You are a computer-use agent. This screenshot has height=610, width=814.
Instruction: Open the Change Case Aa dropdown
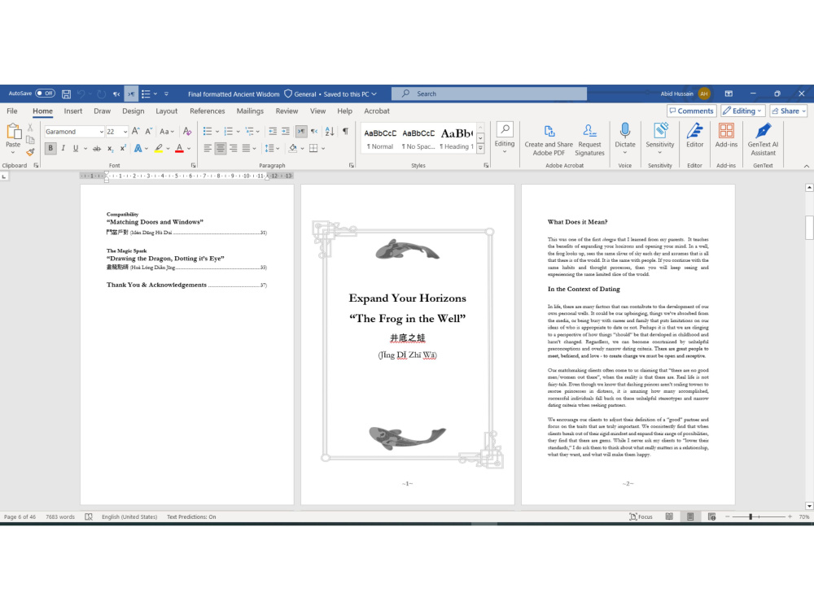pos(167,131)
